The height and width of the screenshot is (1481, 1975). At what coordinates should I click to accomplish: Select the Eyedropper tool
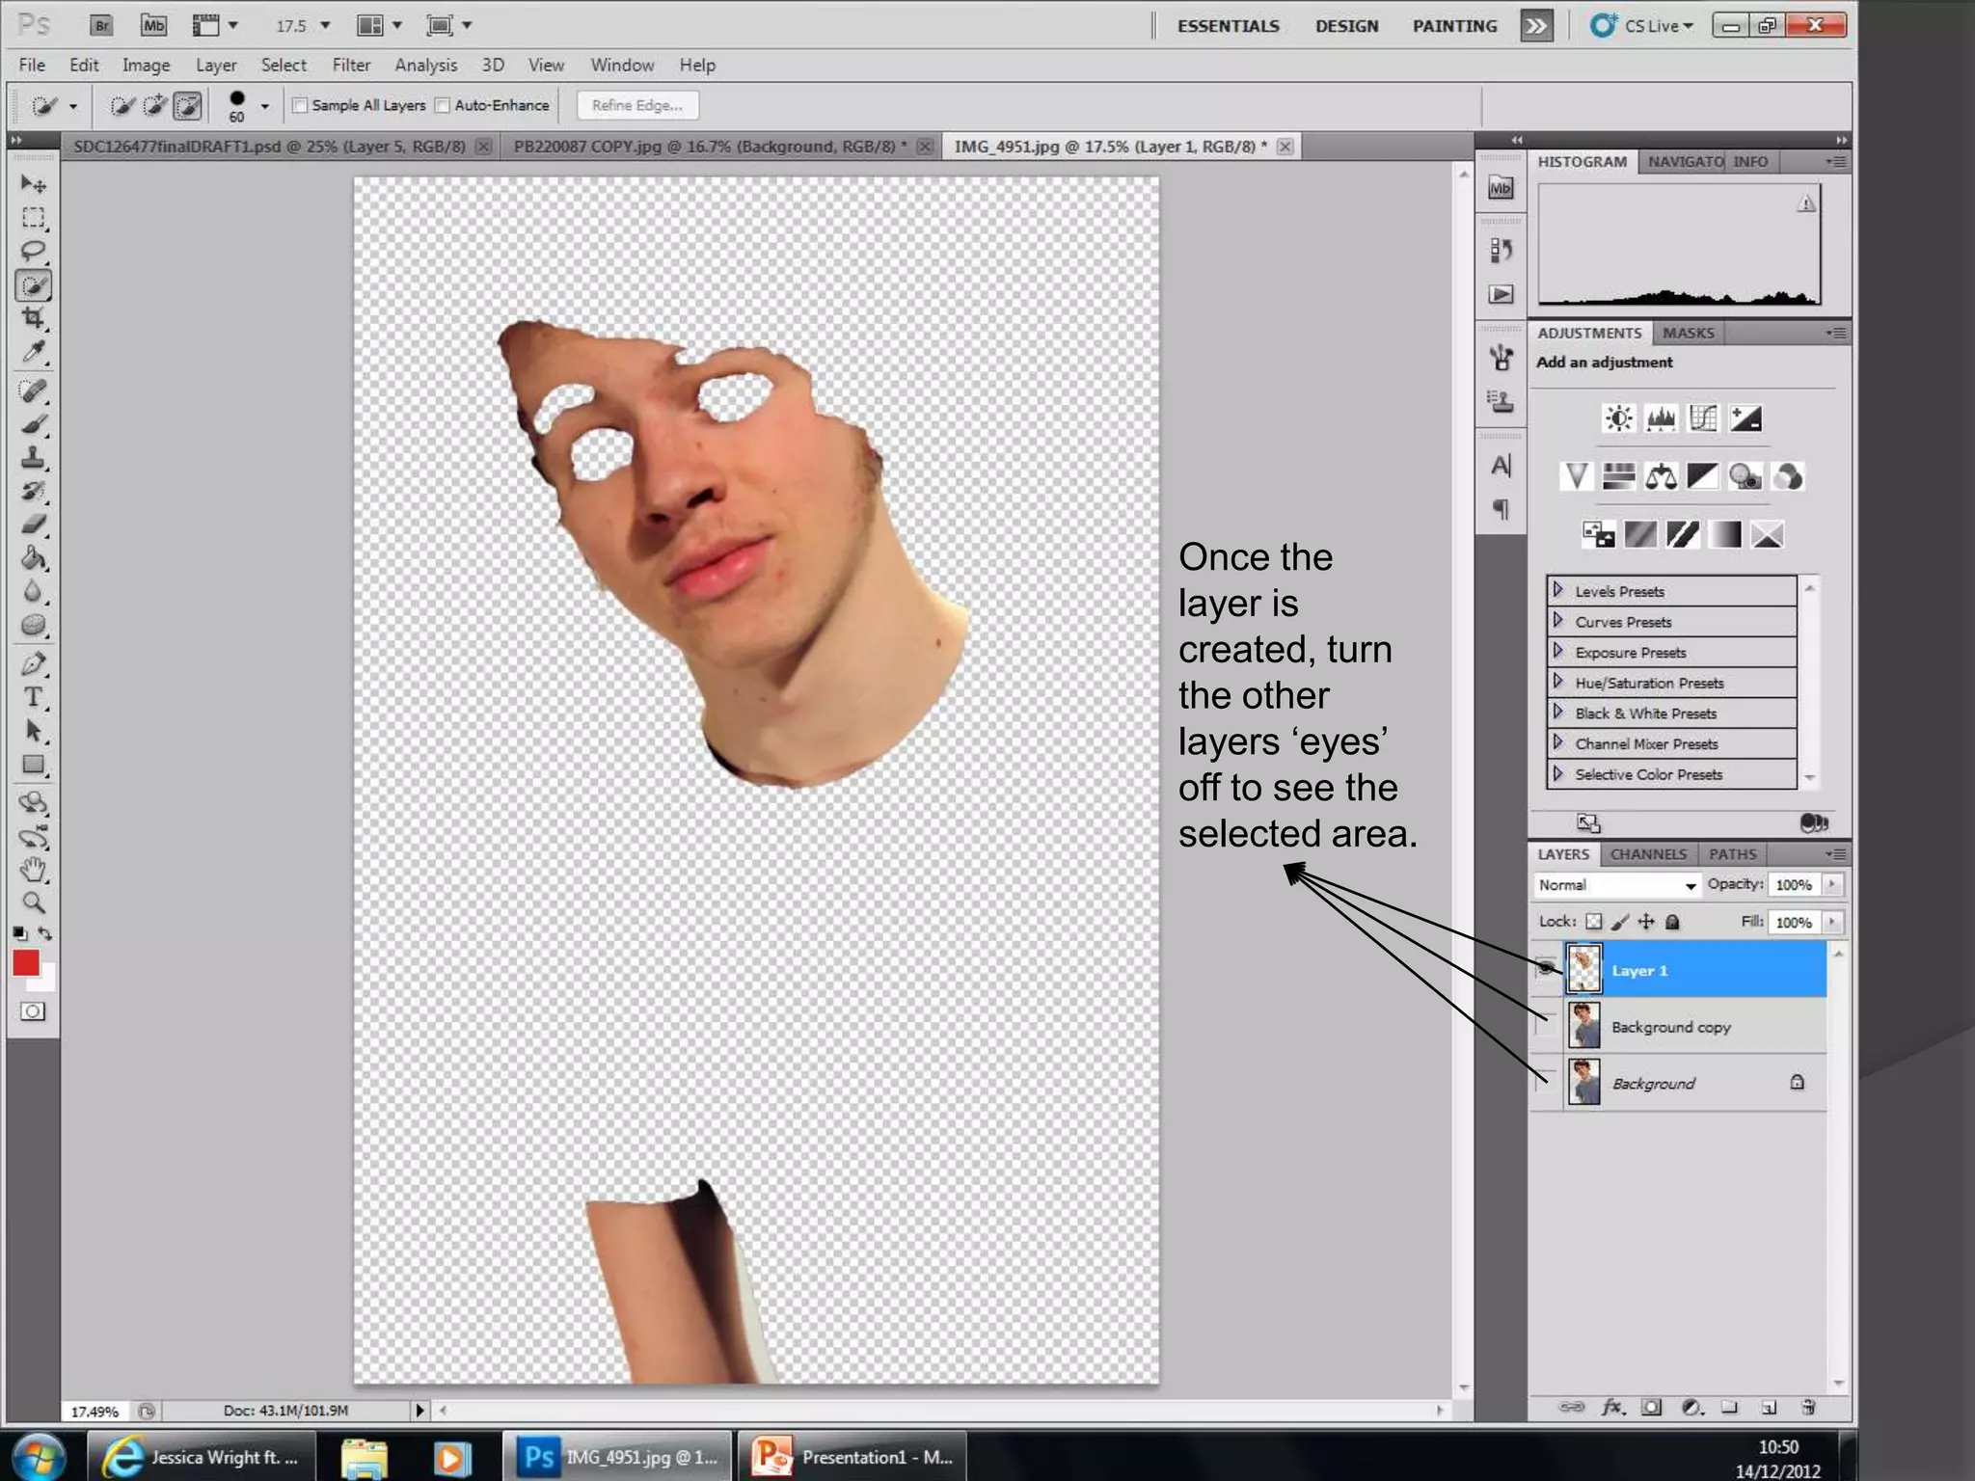[34, 352]
